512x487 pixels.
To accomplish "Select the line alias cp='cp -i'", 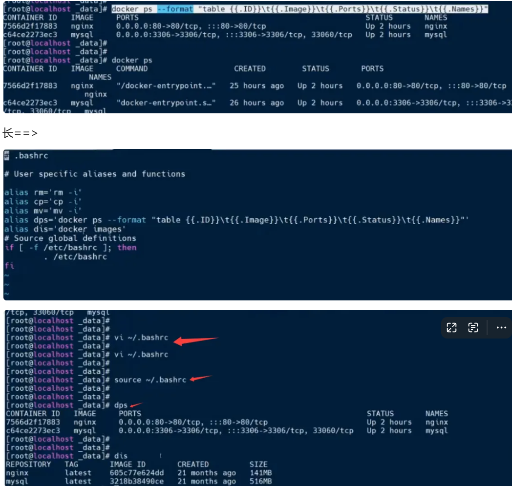I will point(43,201).
